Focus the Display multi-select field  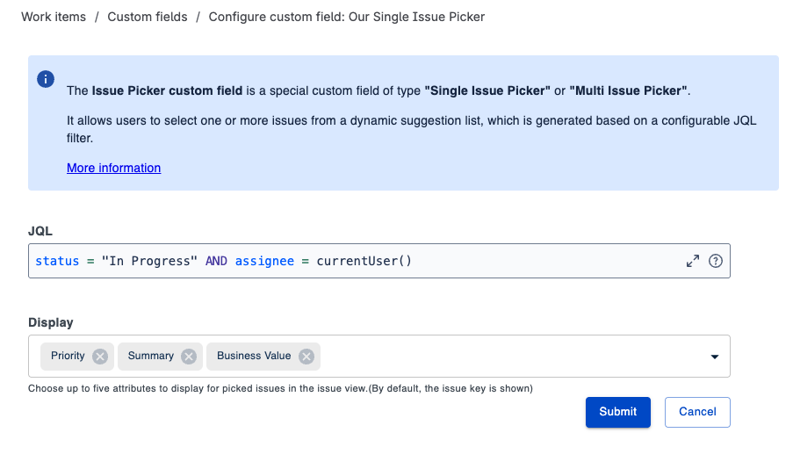tap(509, 356)
